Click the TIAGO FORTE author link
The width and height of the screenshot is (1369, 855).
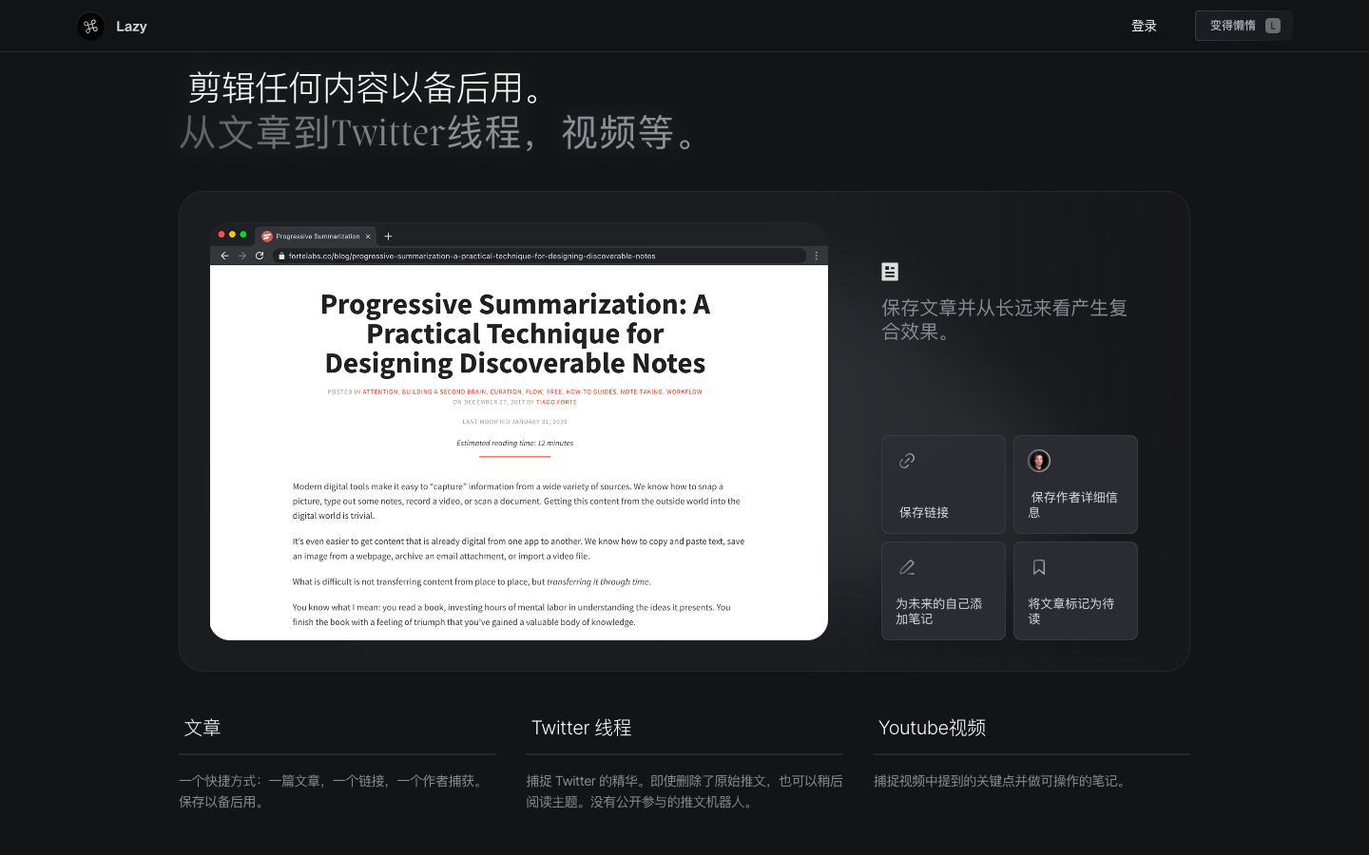click(556, 402)
